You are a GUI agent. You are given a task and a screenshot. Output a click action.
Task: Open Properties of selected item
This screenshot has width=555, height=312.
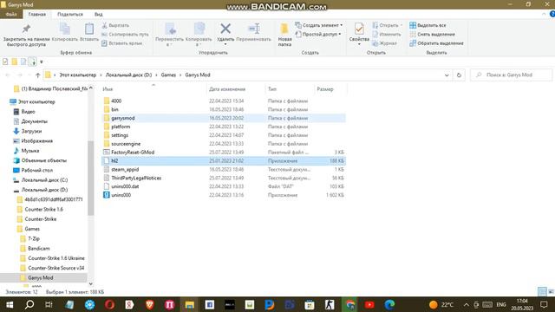(359, 34)
